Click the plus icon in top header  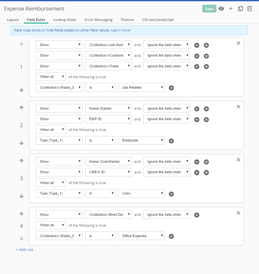[231, 9]
